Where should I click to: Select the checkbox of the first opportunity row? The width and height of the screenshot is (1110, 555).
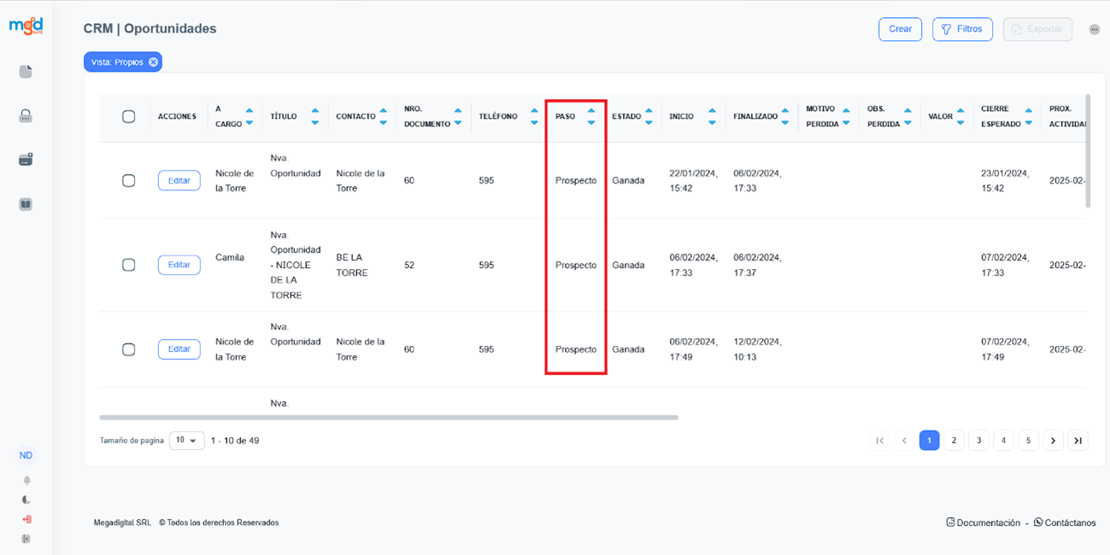129,180
